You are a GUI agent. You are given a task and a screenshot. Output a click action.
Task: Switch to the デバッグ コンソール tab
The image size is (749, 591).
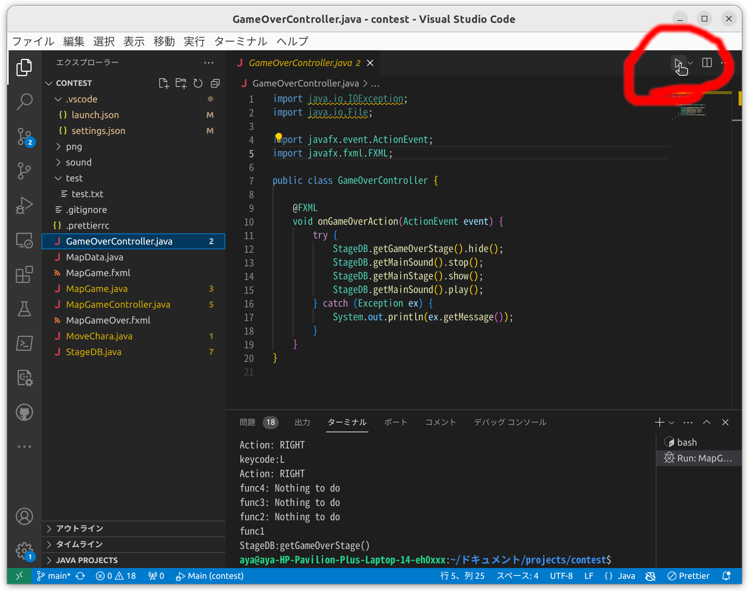pos(510,422)
